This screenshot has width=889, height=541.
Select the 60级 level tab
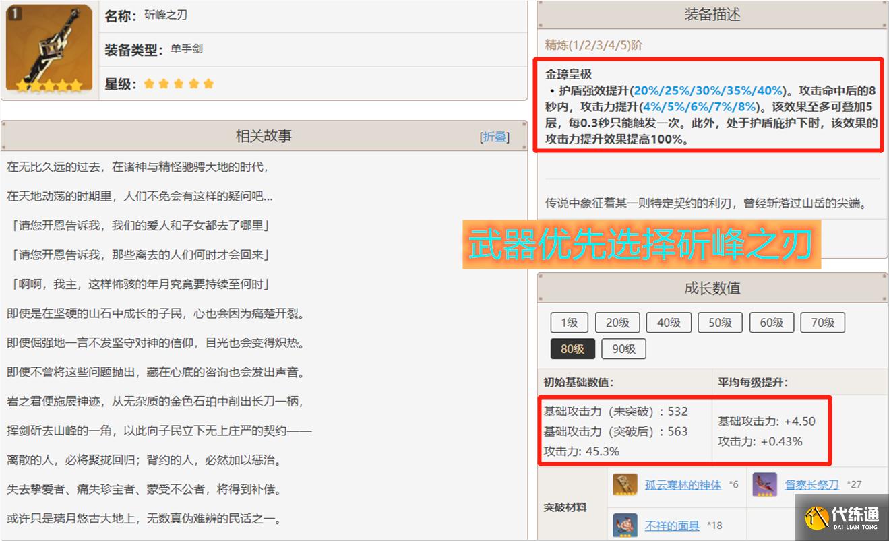(771, 323)
